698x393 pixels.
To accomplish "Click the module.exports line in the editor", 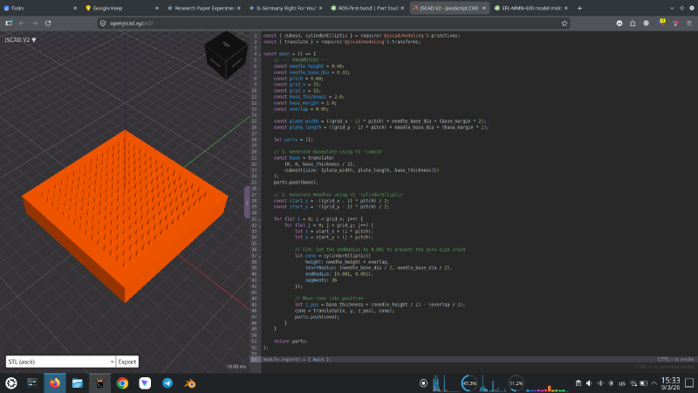I will (297, 360).
